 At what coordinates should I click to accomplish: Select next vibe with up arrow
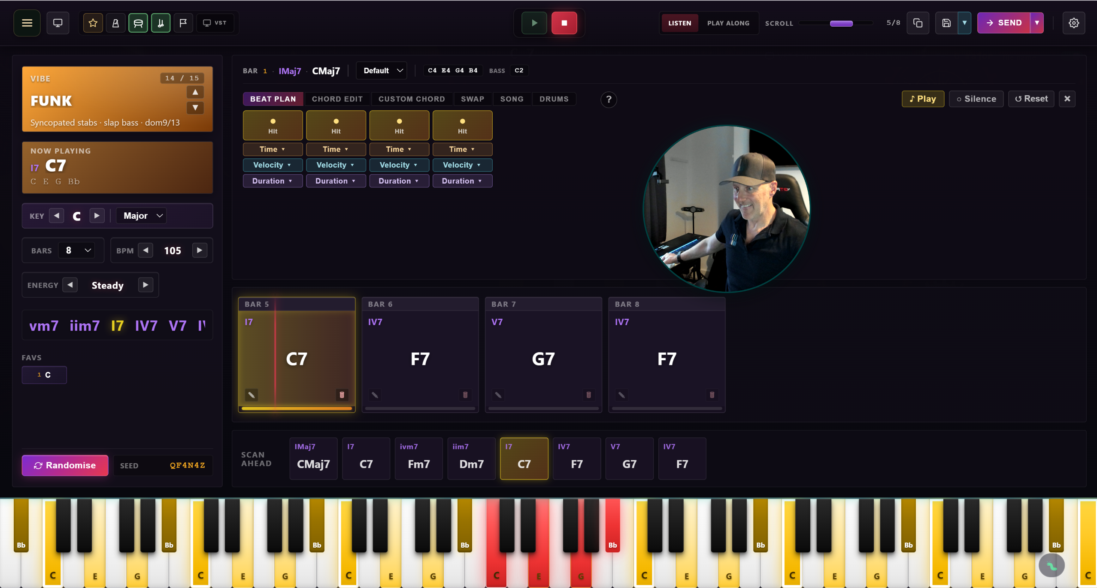195,92
